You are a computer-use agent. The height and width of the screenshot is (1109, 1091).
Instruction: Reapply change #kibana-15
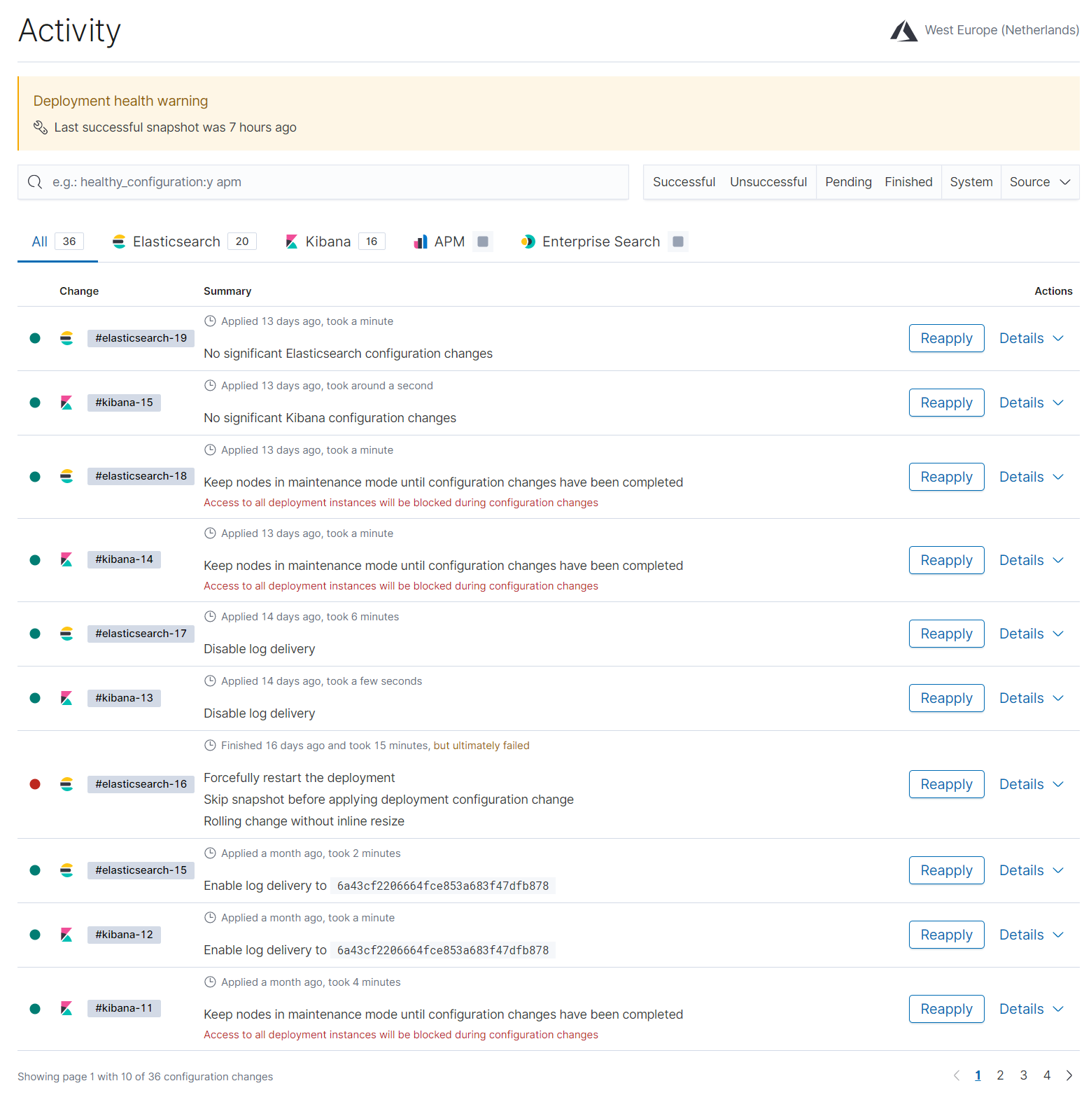click(x=946, y=403)
